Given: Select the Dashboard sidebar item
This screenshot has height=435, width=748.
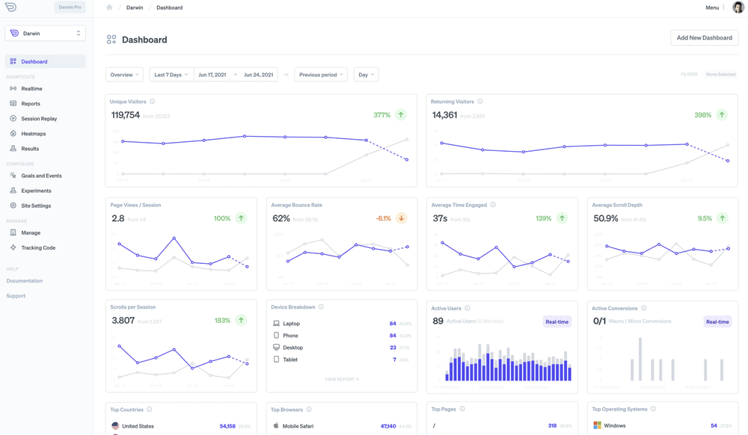Looking at the screenshot, I should point(46,61).
